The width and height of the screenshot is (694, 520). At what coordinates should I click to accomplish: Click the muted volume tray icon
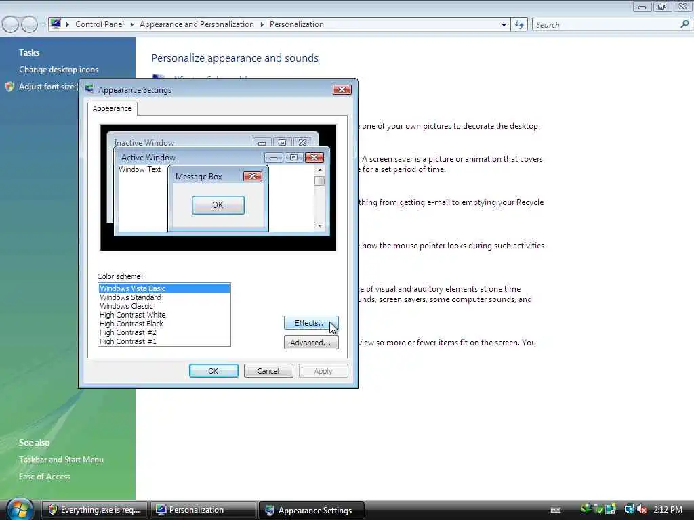point(642,509)
